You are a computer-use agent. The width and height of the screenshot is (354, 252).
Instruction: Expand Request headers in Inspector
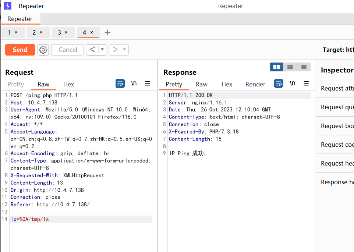335,163
